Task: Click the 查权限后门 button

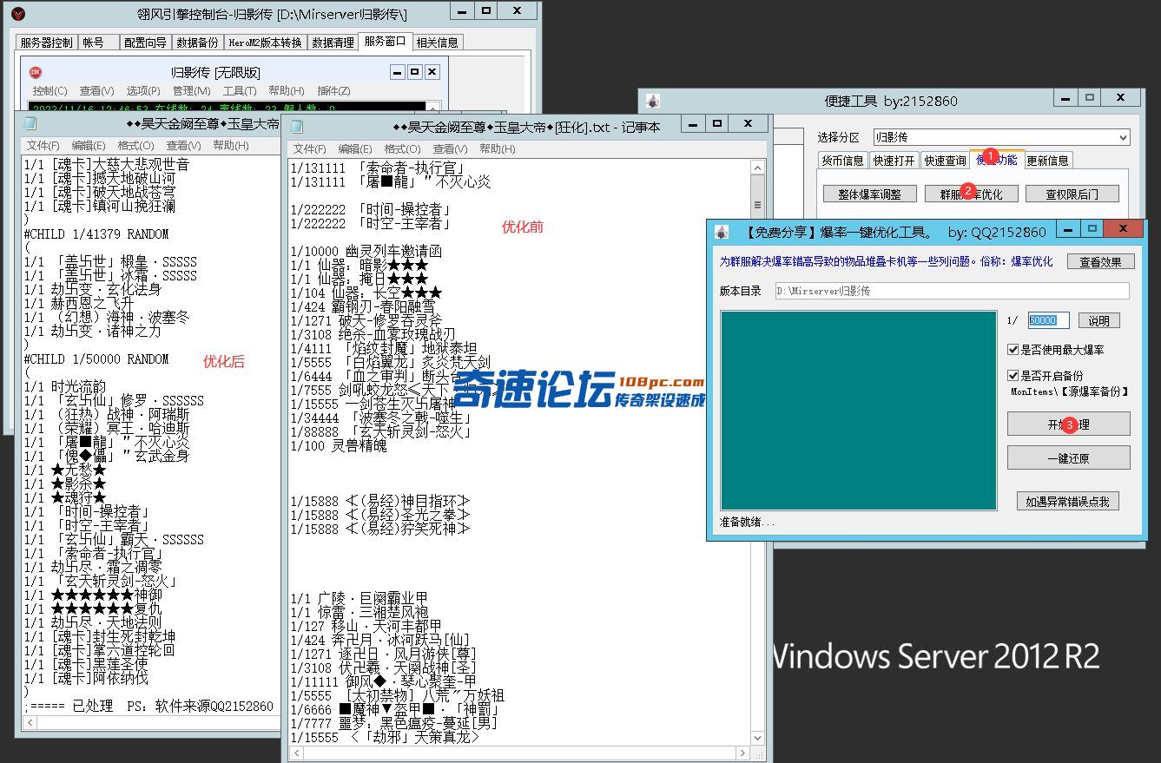Action: 1072,194
